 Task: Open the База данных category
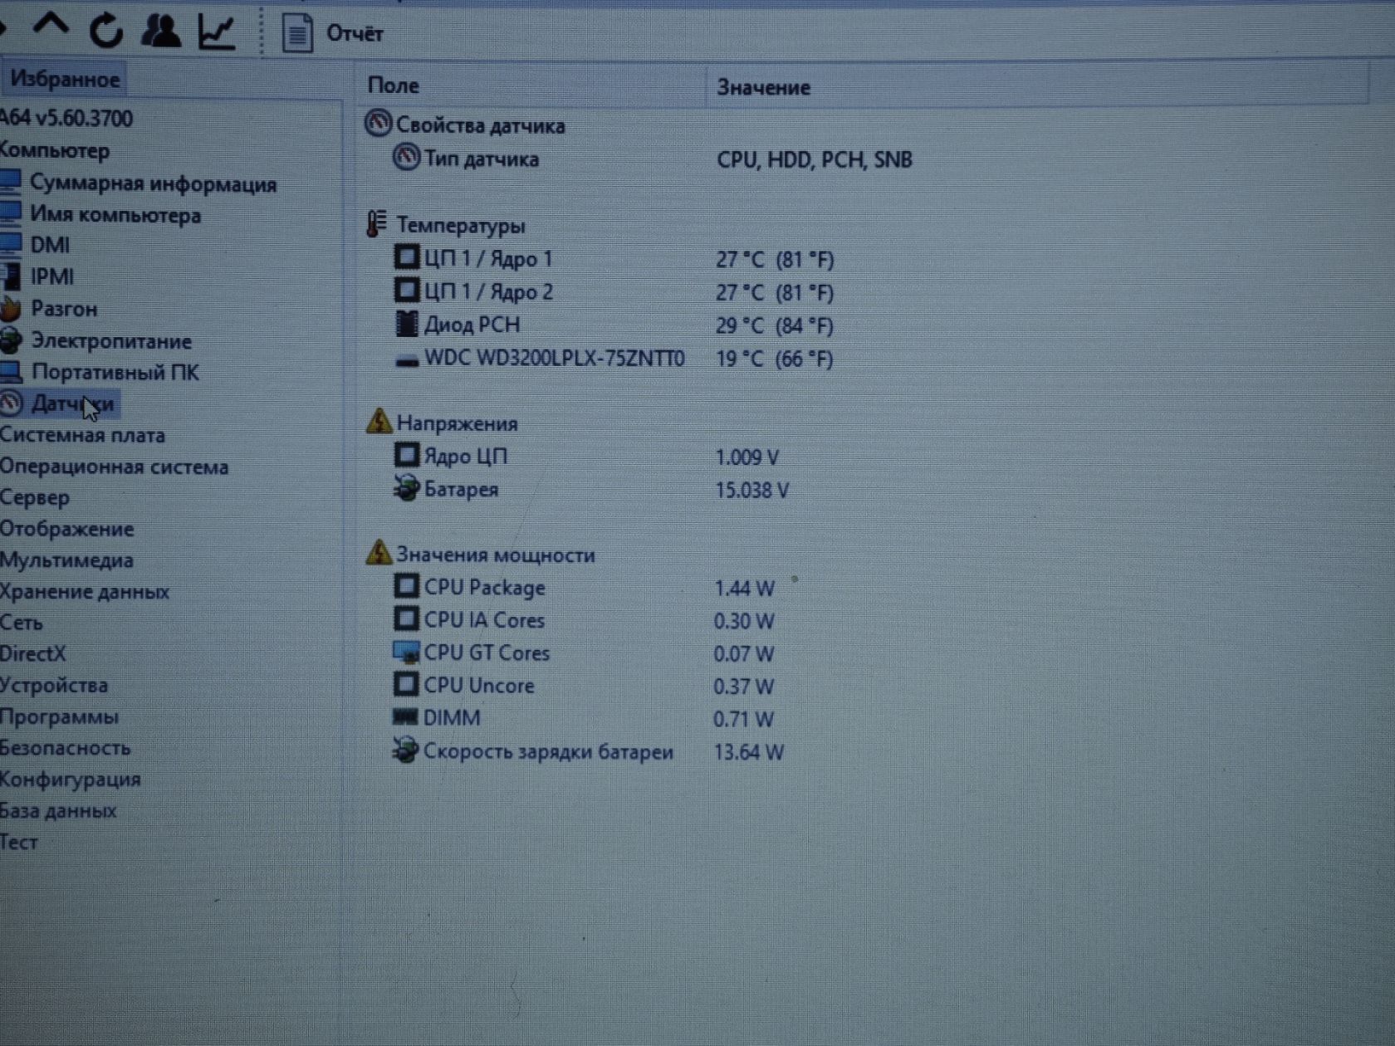pyautogui.click(x=58, y=811)
